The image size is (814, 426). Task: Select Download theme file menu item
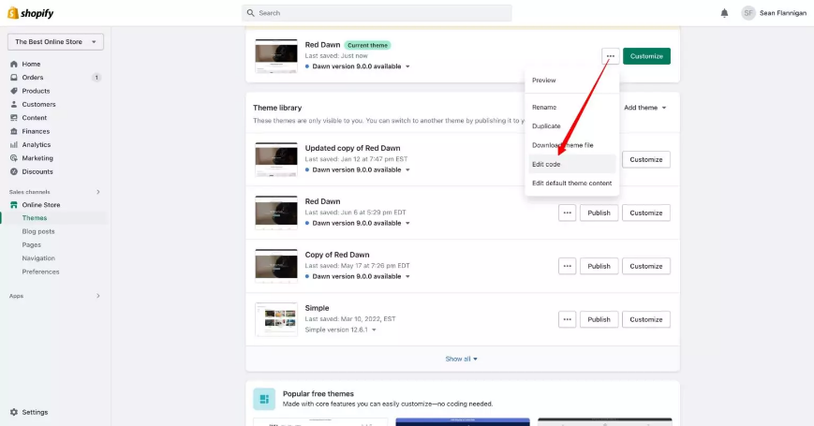(x=572, y=145)
